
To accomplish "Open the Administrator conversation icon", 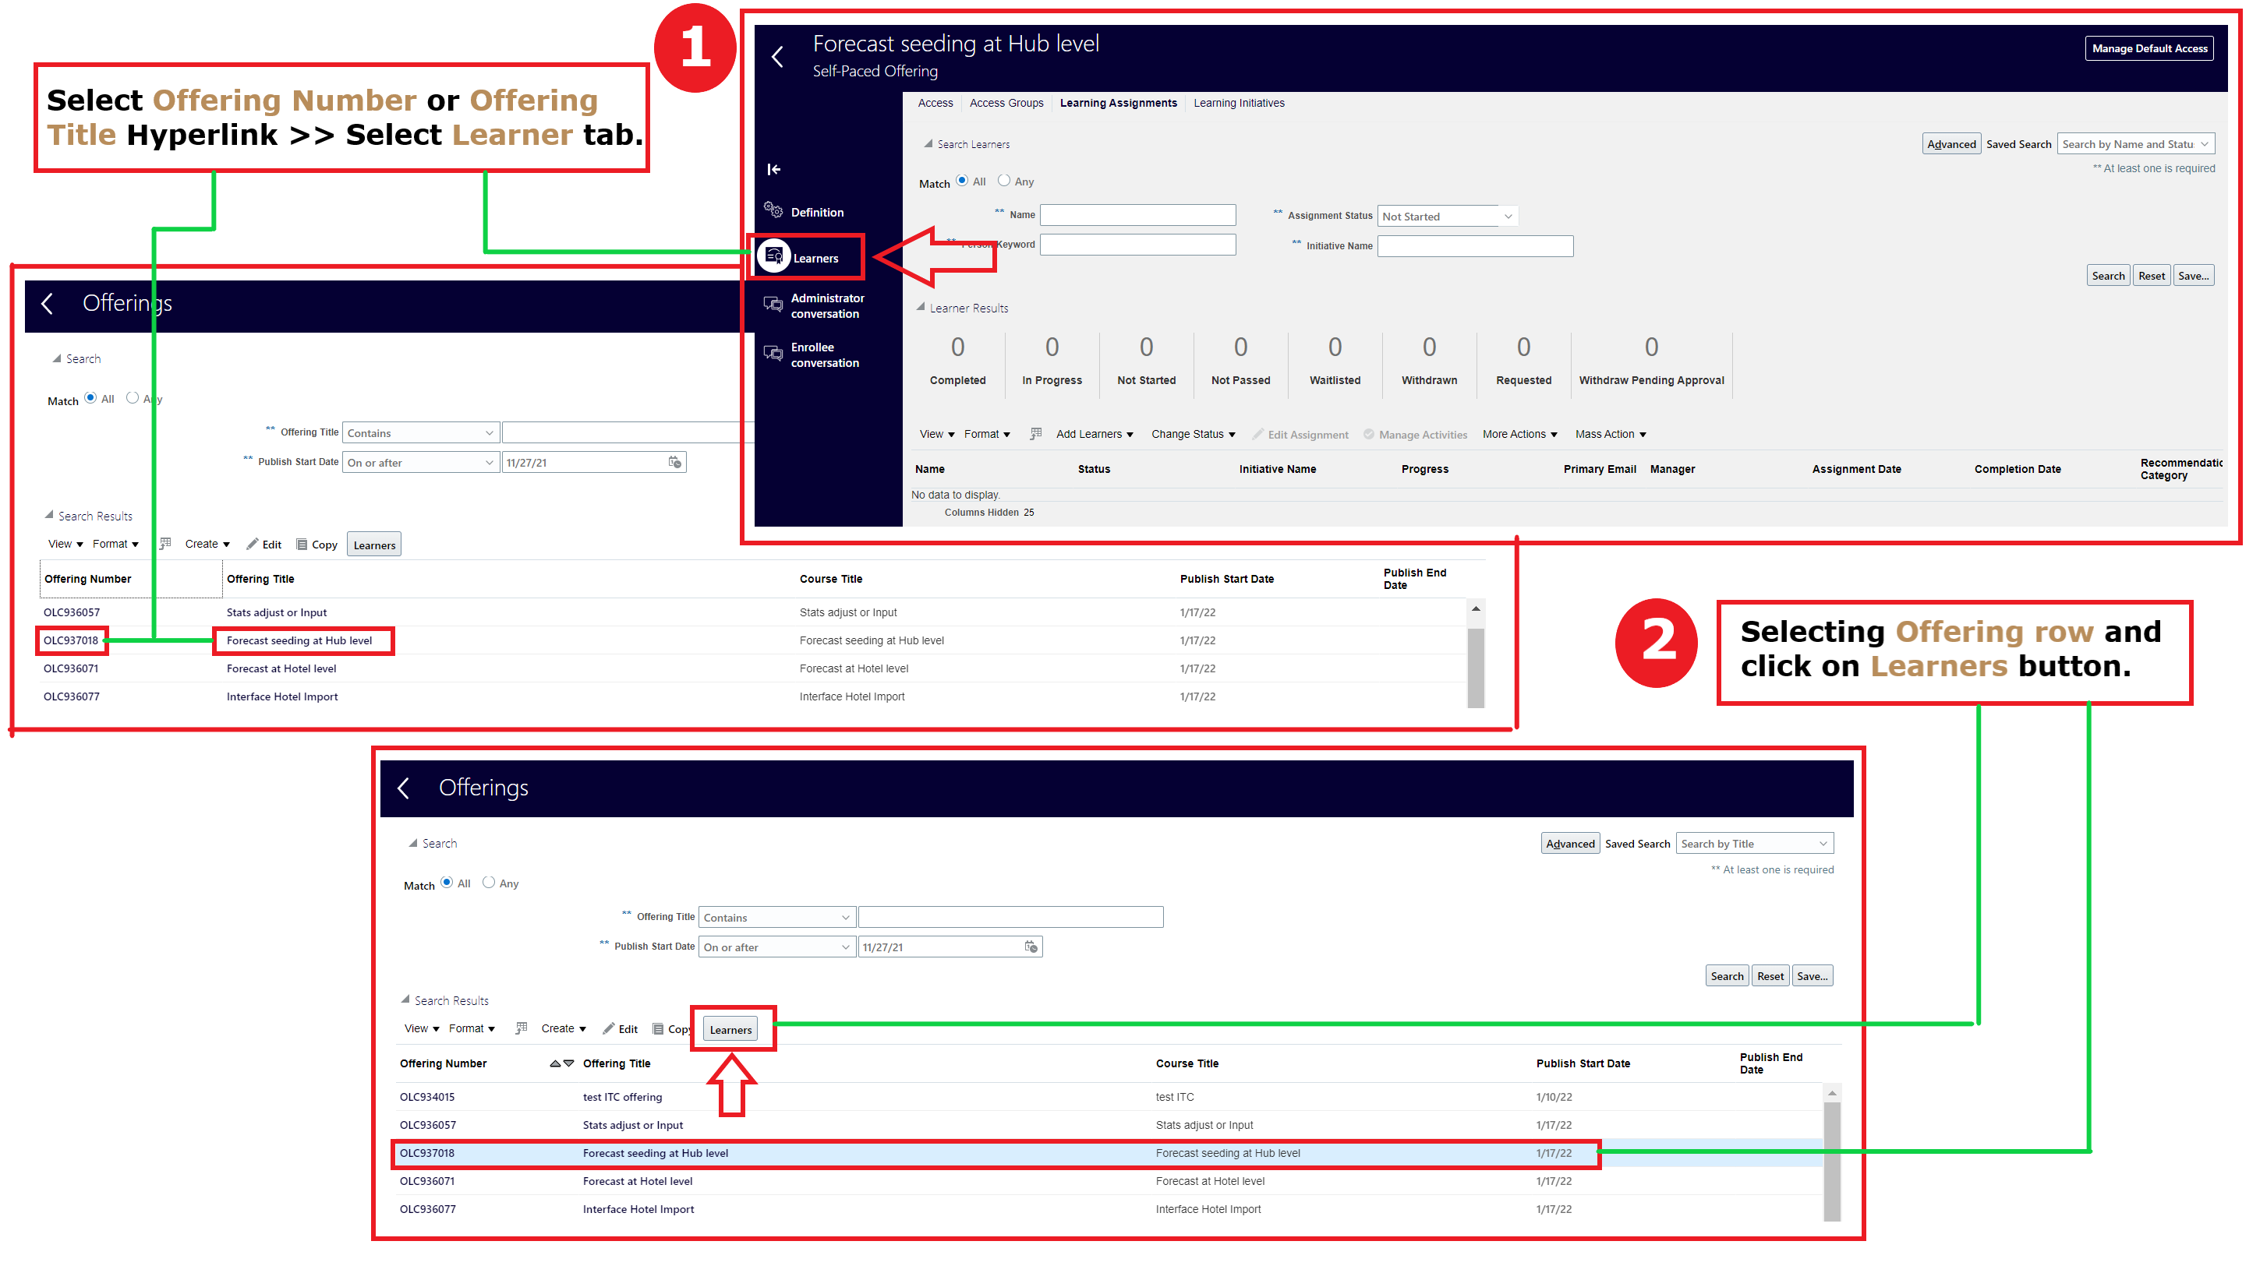I will coord(773,305).
